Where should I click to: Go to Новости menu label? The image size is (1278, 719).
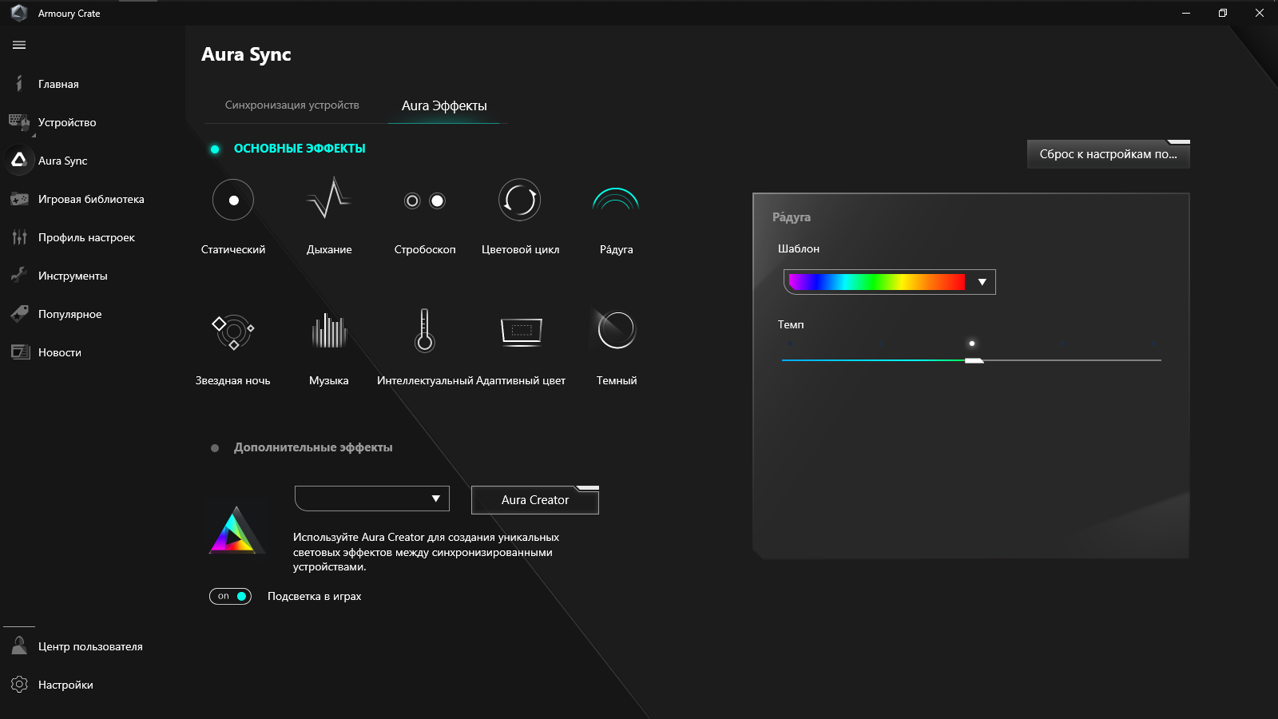(x=60, y=352)
